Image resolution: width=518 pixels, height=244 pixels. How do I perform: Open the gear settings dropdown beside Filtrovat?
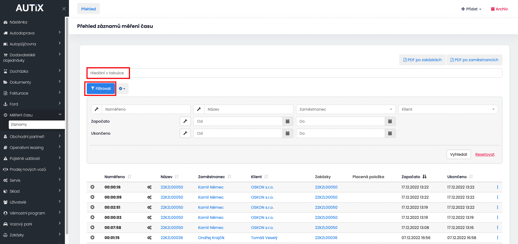122,89
